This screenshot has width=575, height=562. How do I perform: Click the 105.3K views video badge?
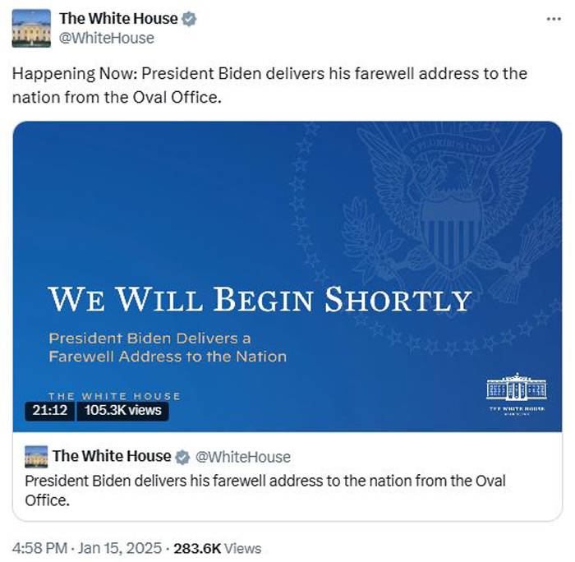(x=123, y=410)
